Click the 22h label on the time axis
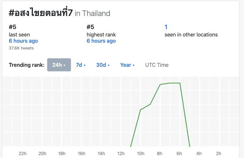 click(22, 153)
